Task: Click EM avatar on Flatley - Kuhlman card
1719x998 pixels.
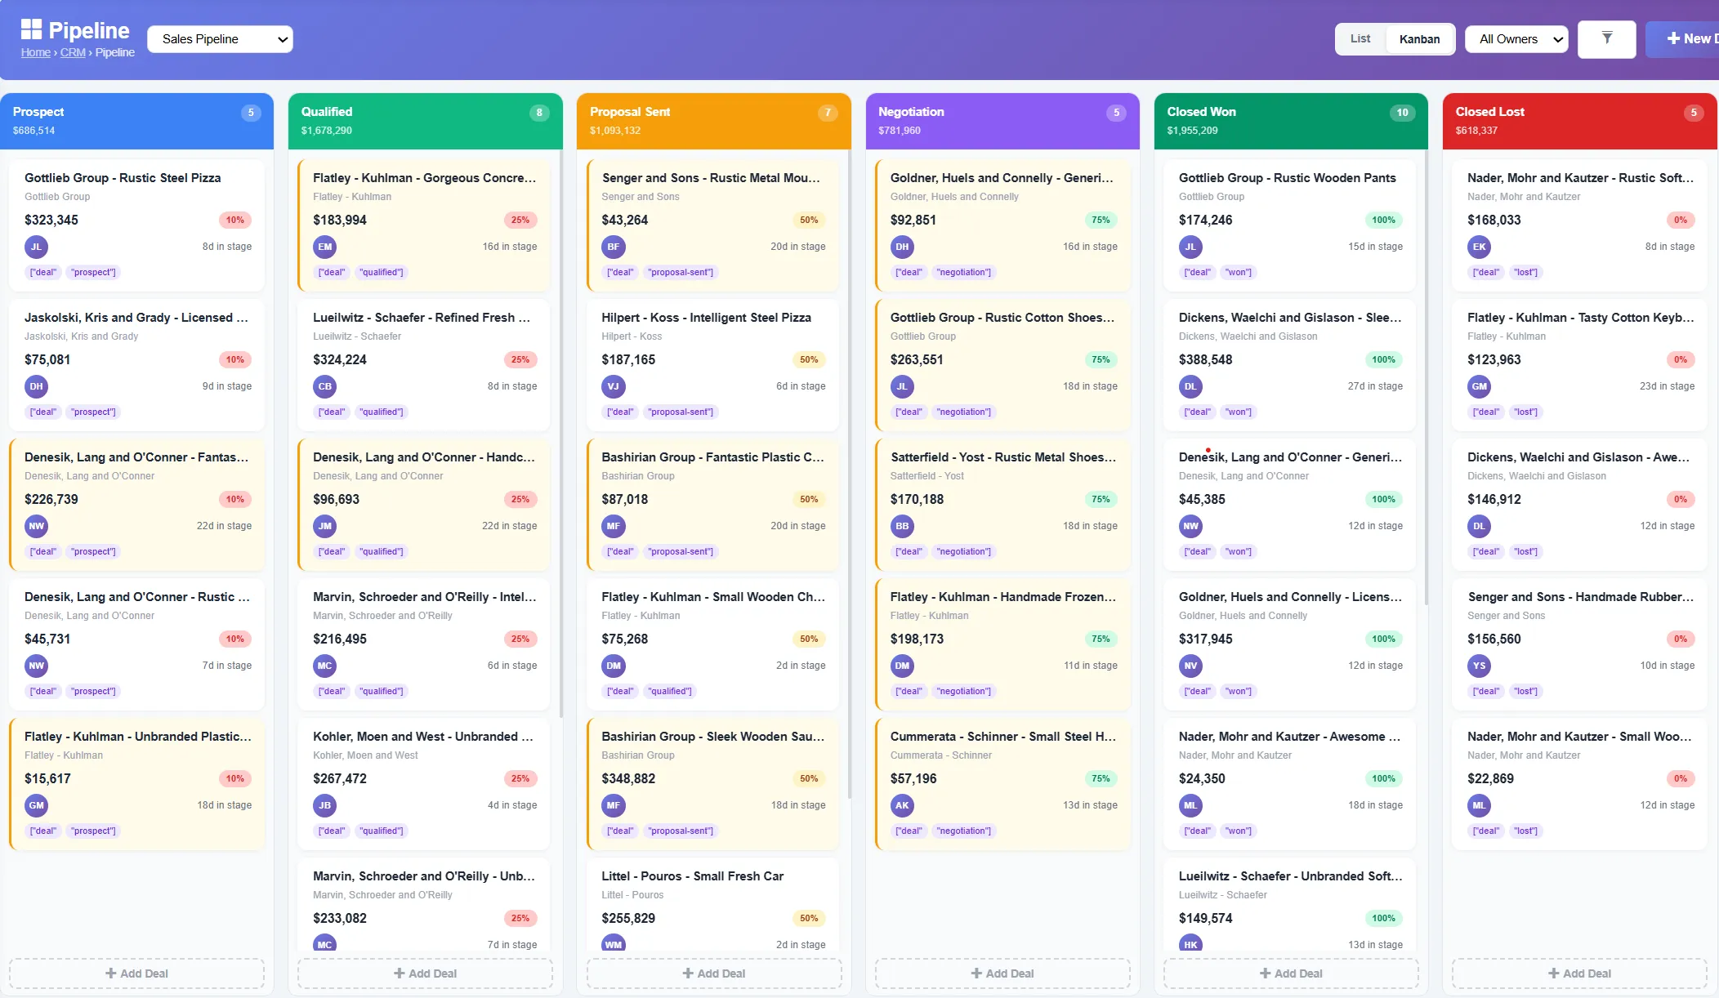Action: (324, 247)
